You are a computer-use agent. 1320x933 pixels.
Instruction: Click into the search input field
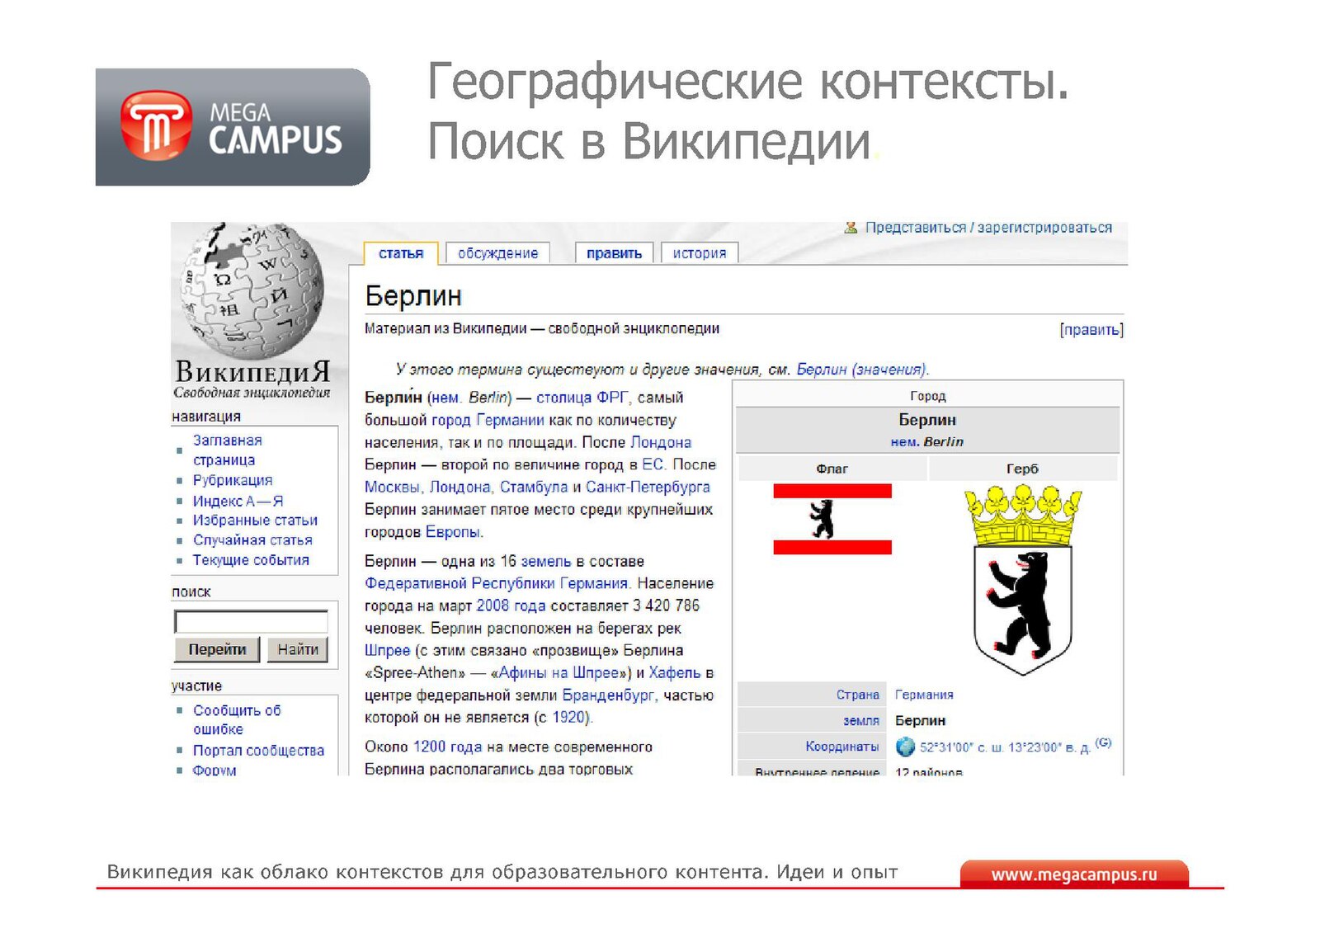coord(252,622)
